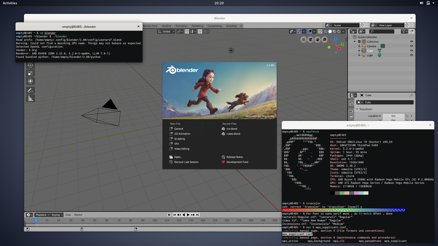438x246 pixels.
Task: Select the Measure ruler tool
Action: [30, 98]
